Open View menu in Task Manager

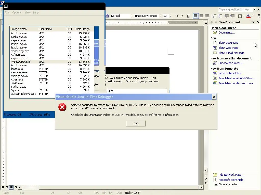[x=27, y=12]
